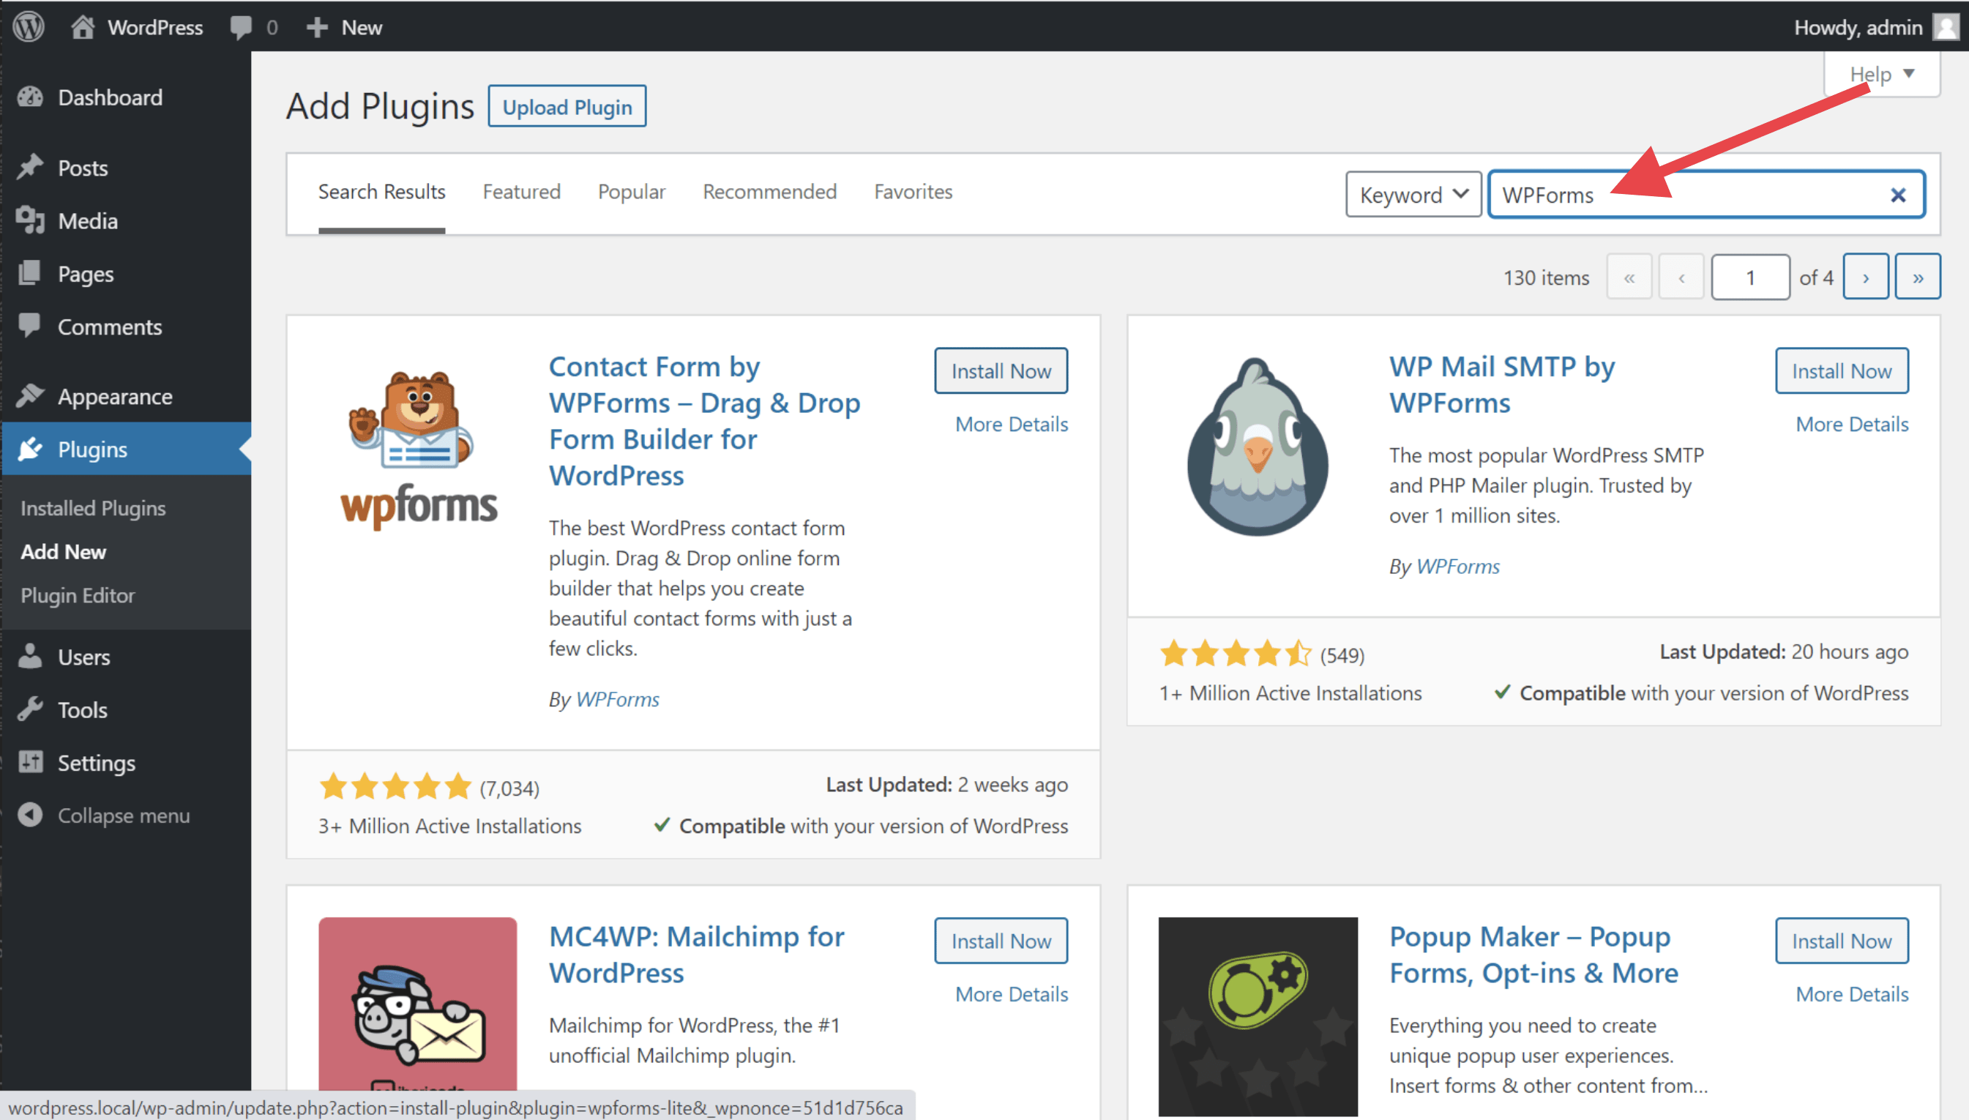Install MC4WP Mailchimp for WordPress
The width and height of the screenshot is (1969, 1120).
1001,940
